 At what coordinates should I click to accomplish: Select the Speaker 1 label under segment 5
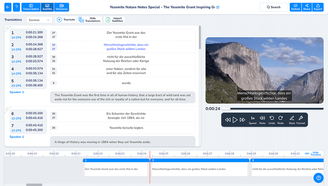pos(17,92)
